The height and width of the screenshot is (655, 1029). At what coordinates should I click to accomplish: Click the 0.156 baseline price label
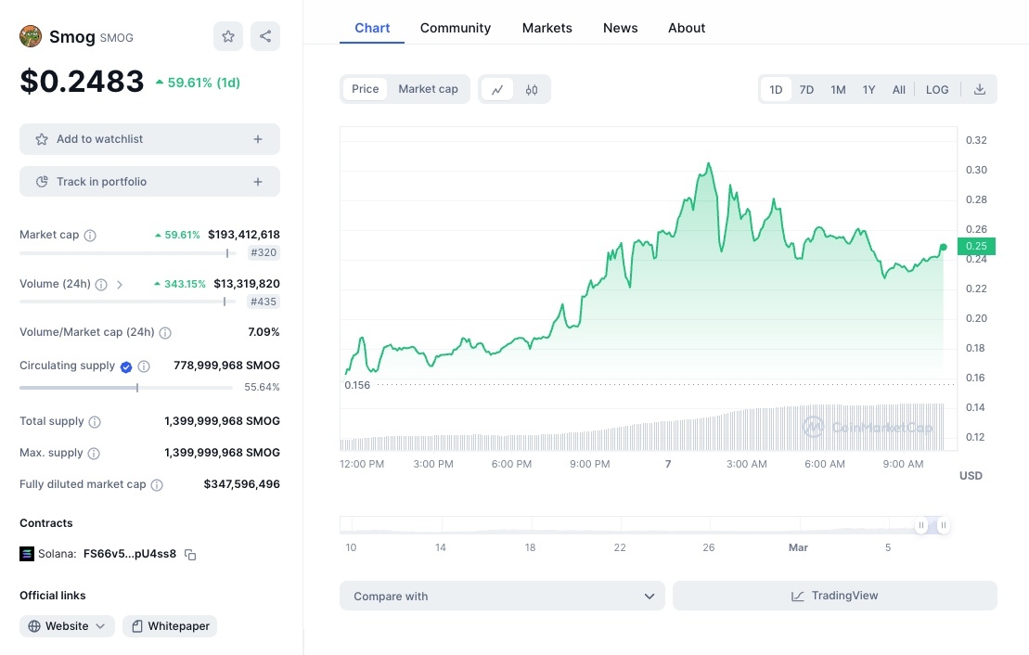point(357,385)
